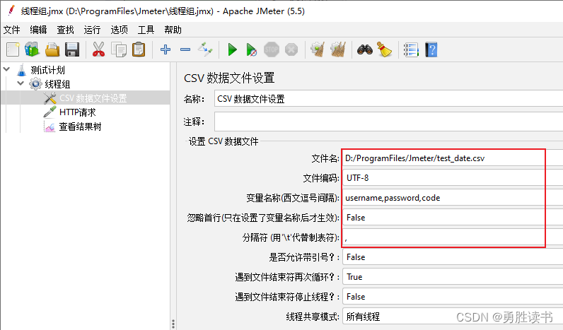Open the 运行 menu
This screenshot has height=330, width=563.
[92, 30]
